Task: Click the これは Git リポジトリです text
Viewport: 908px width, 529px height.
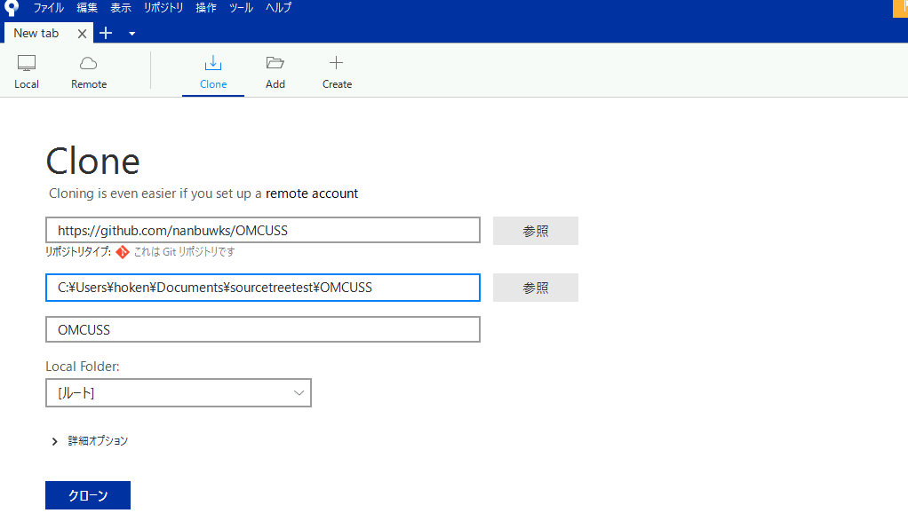Action: (x=184, y=252)
